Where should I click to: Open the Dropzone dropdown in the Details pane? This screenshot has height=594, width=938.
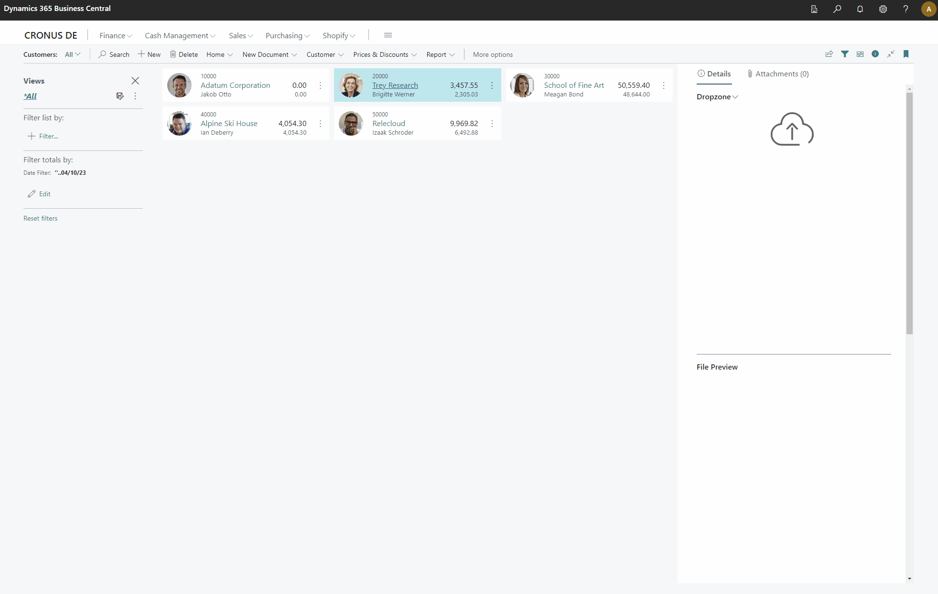(x=717, y=96)
